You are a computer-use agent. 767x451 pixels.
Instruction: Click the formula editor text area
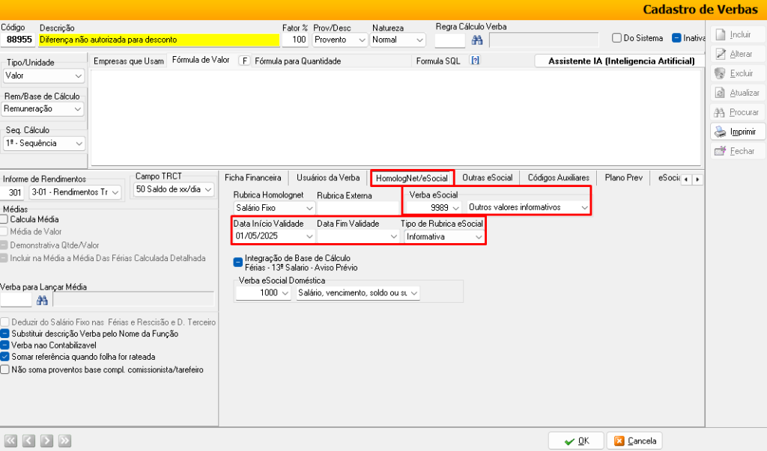[x=395, y=117]
